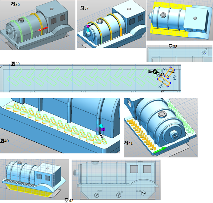This screenshot has height=203, width=213.
Task: Select the right cabin window in the side view
Action: (x=147, y=169)
